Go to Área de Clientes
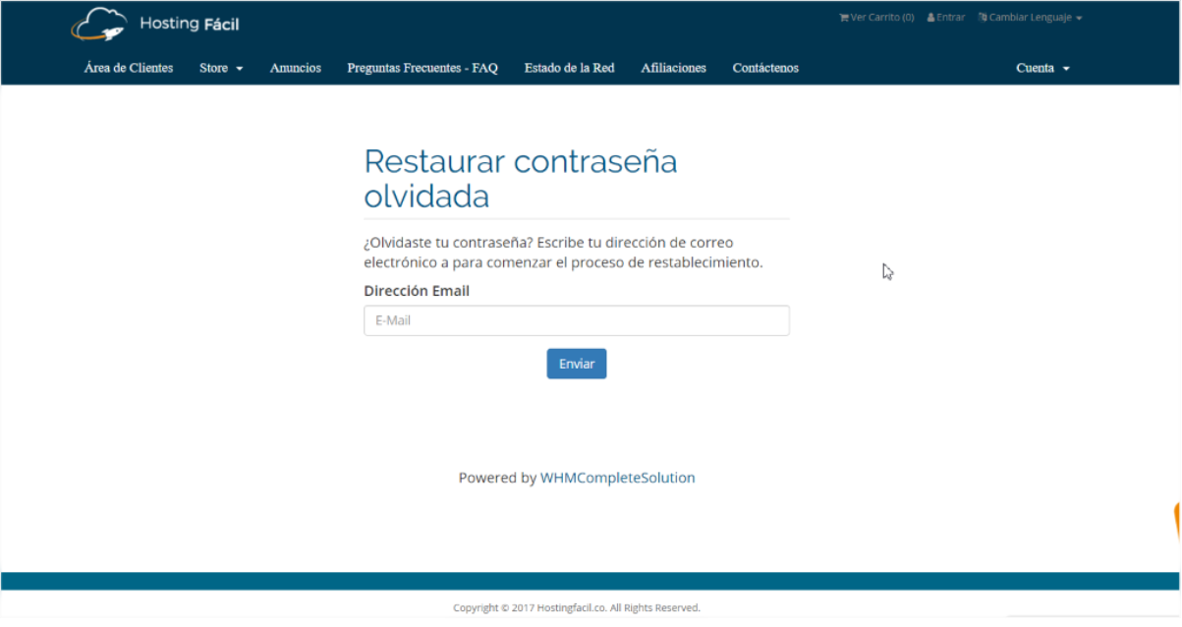 pyautogui.click(x=129, y=68)
